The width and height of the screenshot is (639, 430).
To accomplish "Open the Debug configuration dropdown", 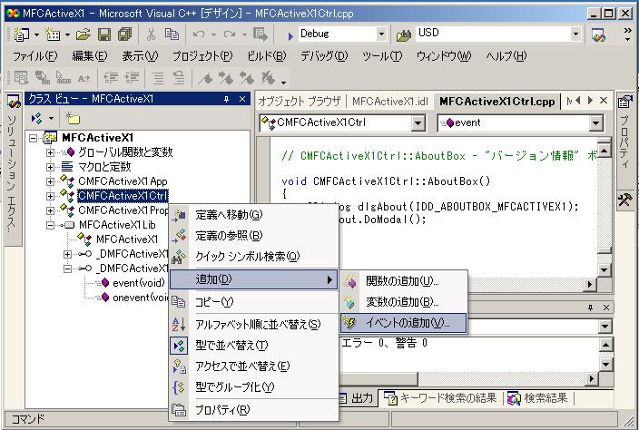I will click(381, 34).
